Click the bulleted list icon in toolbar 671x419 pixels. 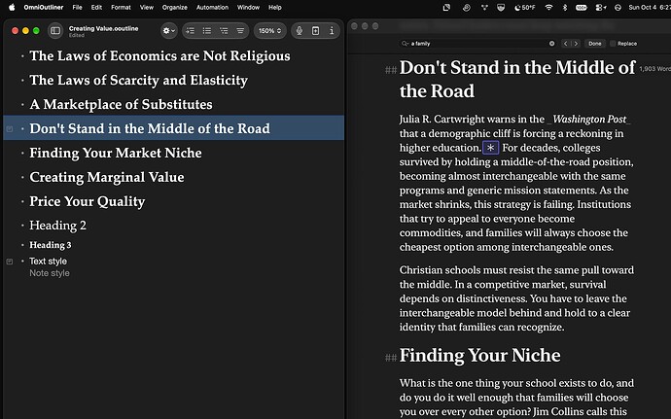207,30
